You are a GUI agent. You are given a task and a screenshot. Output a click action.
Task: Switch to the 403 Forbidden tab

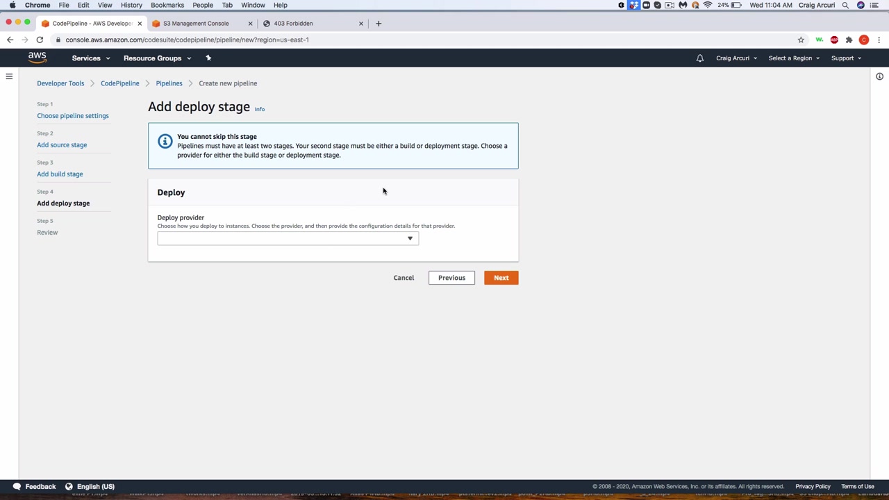tap(313, 24)
